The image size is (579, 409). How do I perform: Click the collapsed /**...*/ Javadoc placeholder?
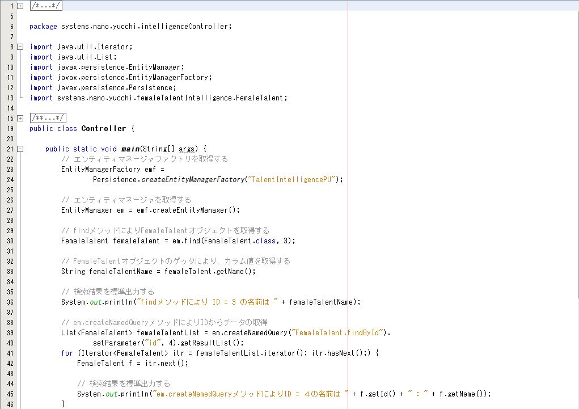point(48,119)
